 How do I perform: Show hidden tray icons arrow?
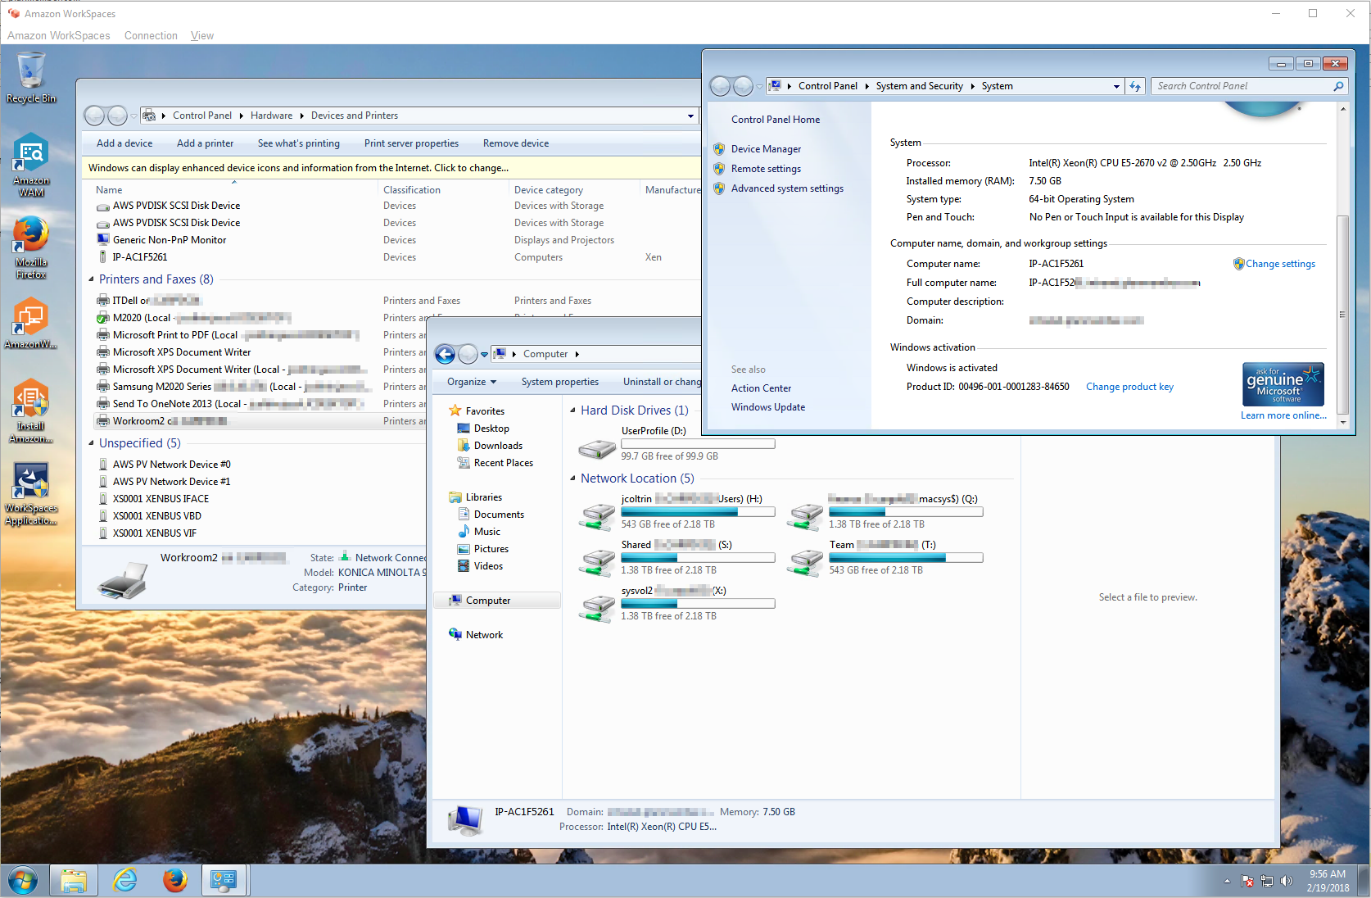click(1227, 881)
